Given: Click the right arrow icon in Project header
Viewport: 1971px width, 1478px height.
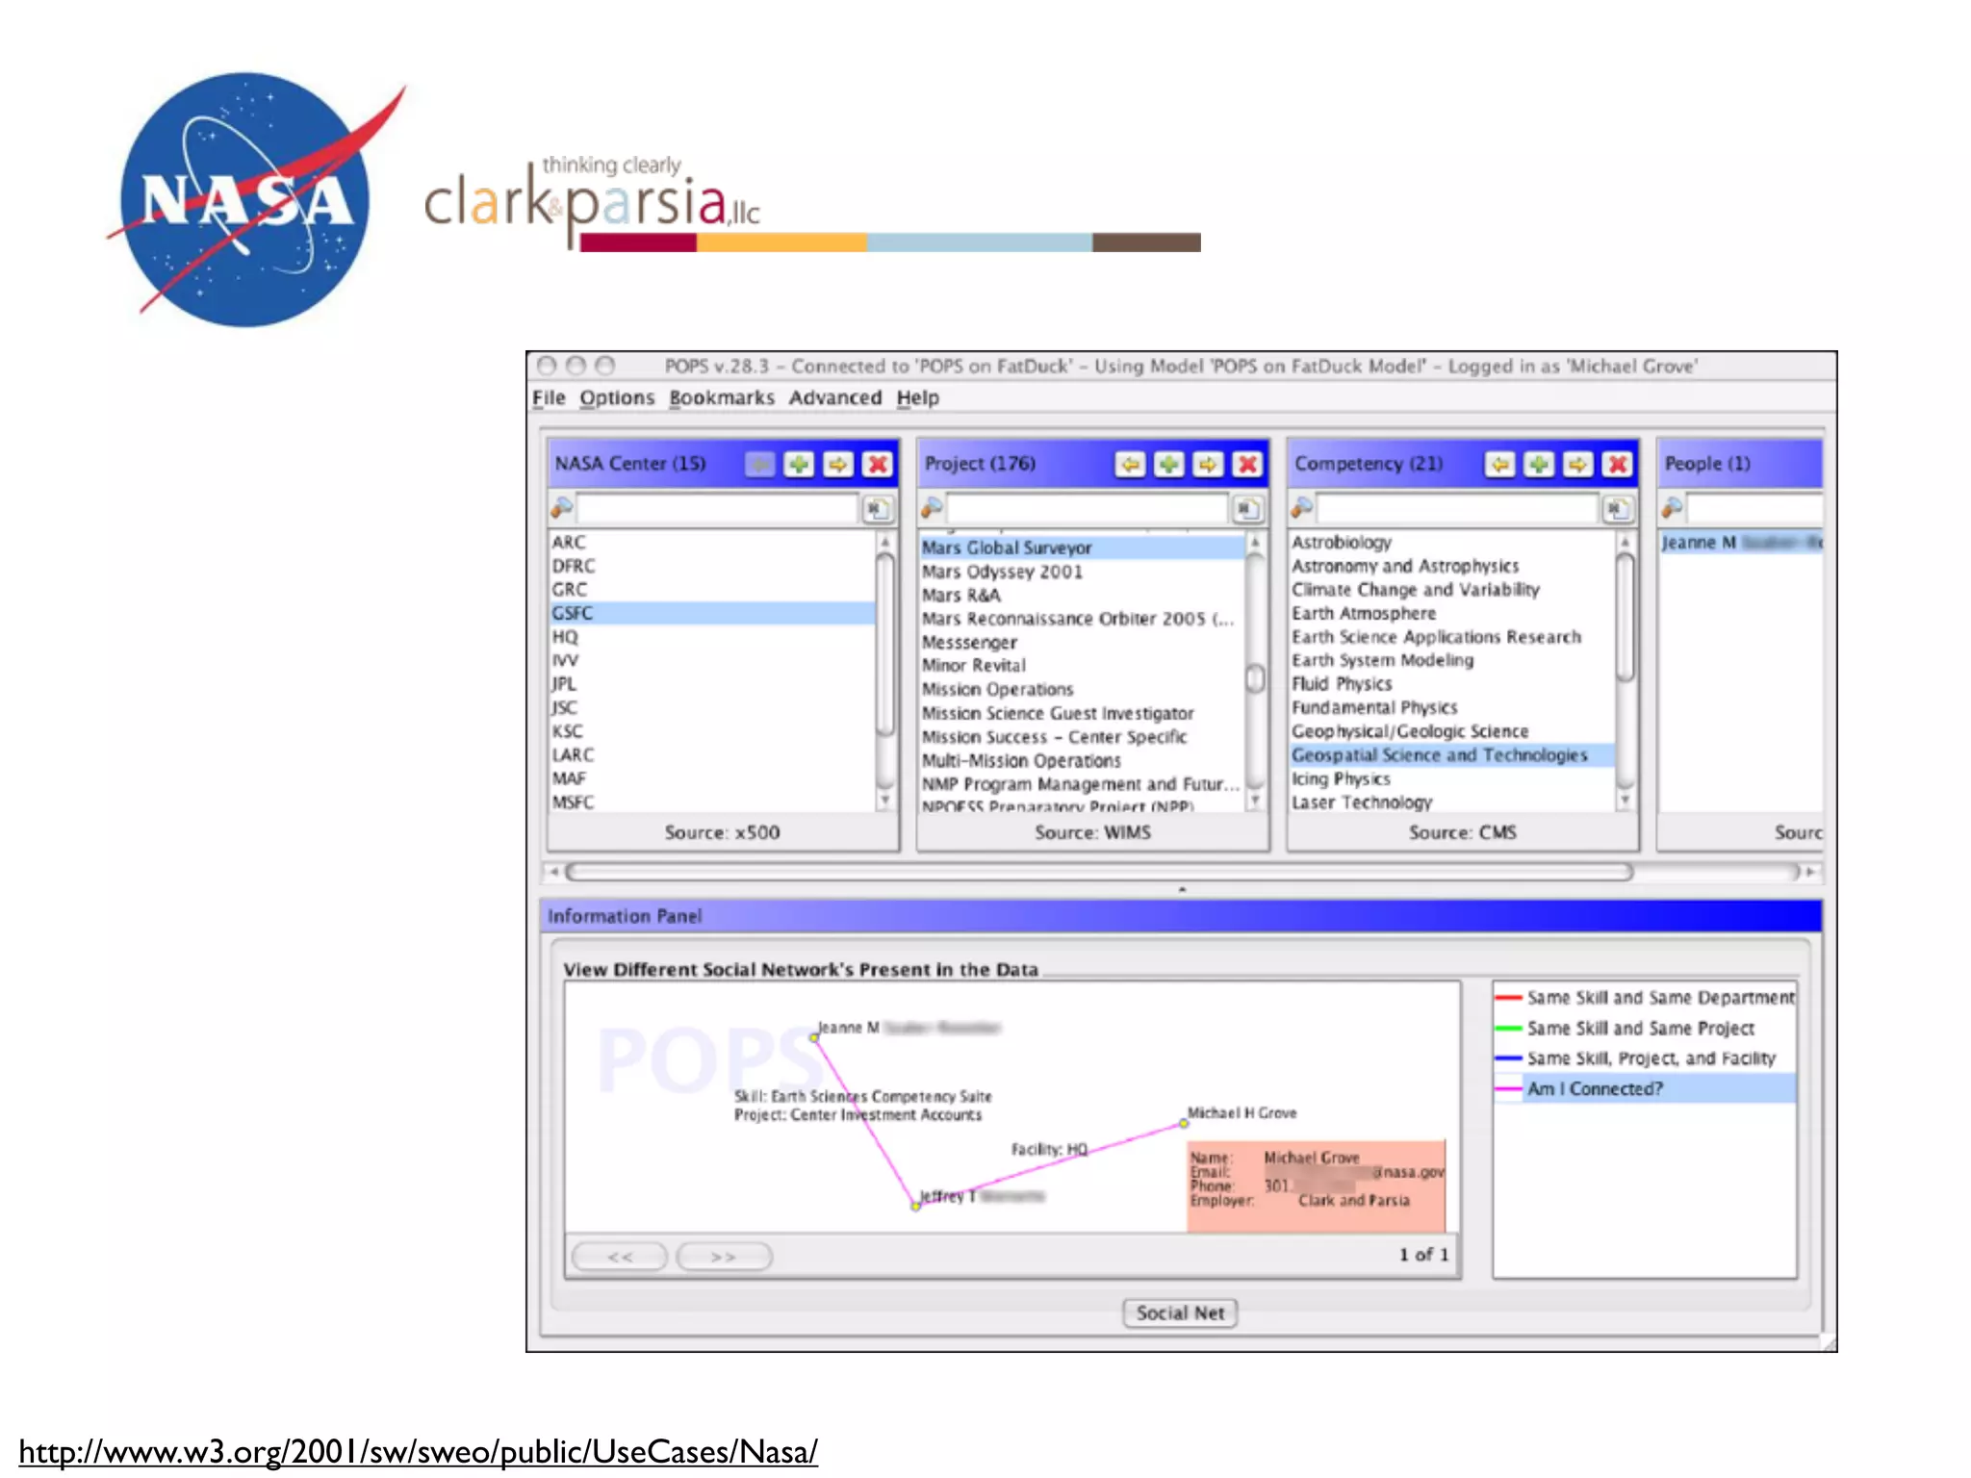Looking at the screenshot, I should (1208, 465).
